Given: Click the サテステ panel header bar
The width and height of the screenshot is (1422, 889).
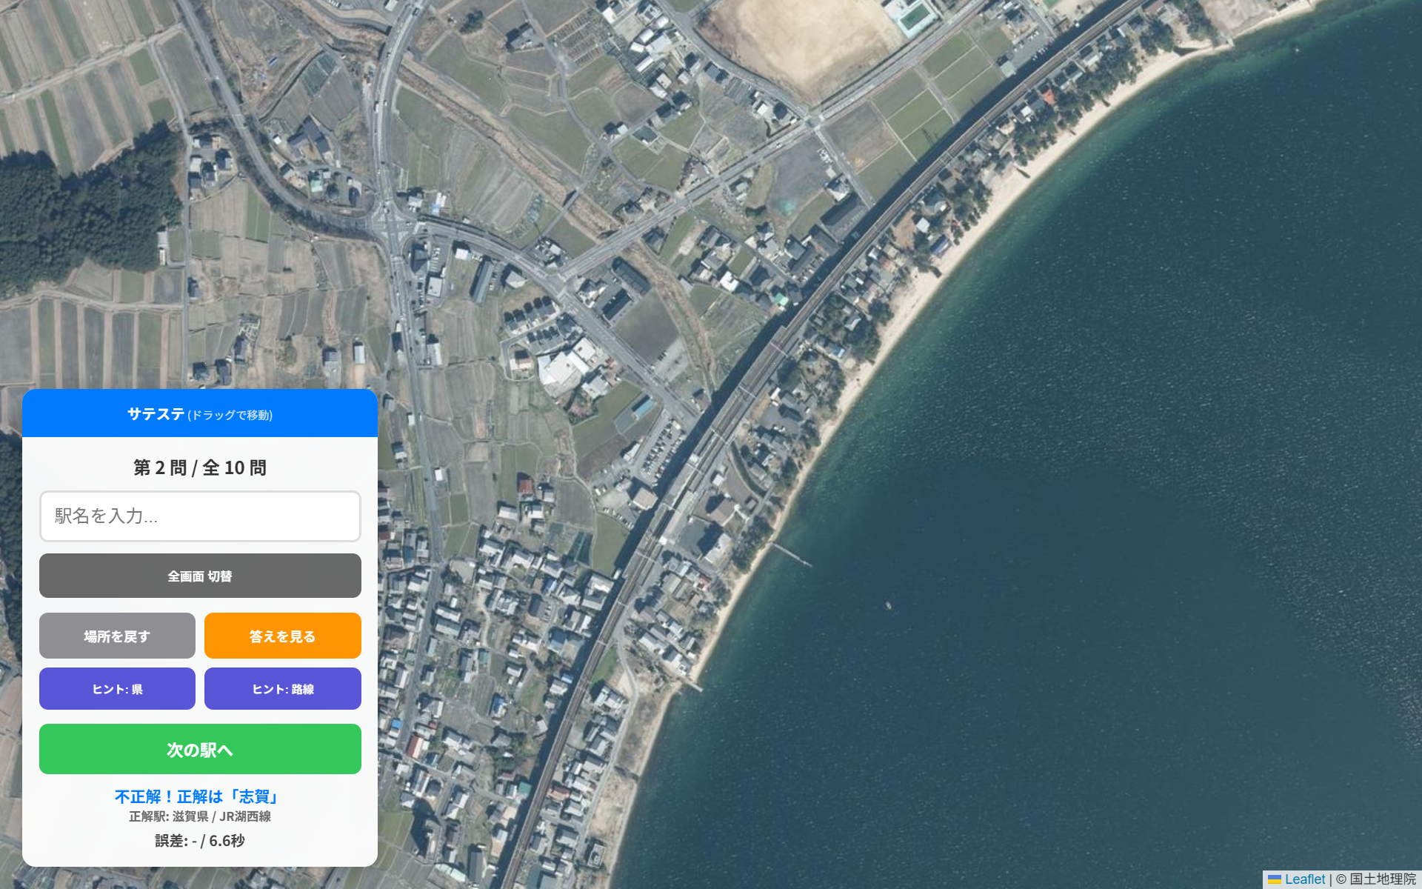Looking at the screenshot, I should [x=200, y=413].
